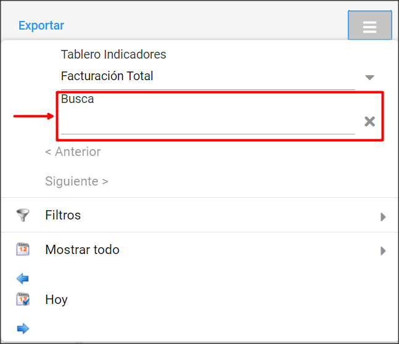Select the Hoy menu item
The width and height of the screenshot is (399, 344).
click(x=57, y=300)
